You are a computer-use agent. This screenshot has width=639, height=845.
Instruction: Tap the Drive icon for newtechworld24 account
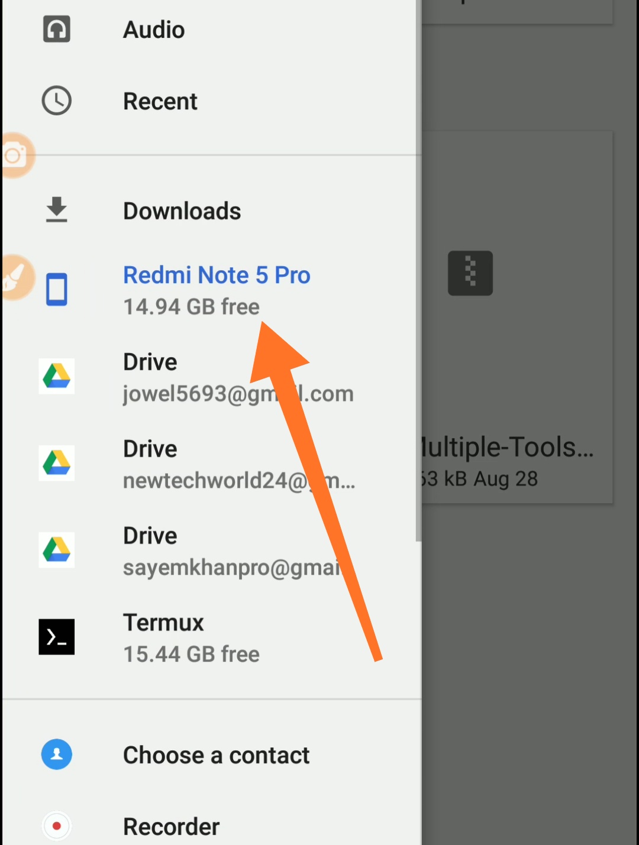point(57,463)
